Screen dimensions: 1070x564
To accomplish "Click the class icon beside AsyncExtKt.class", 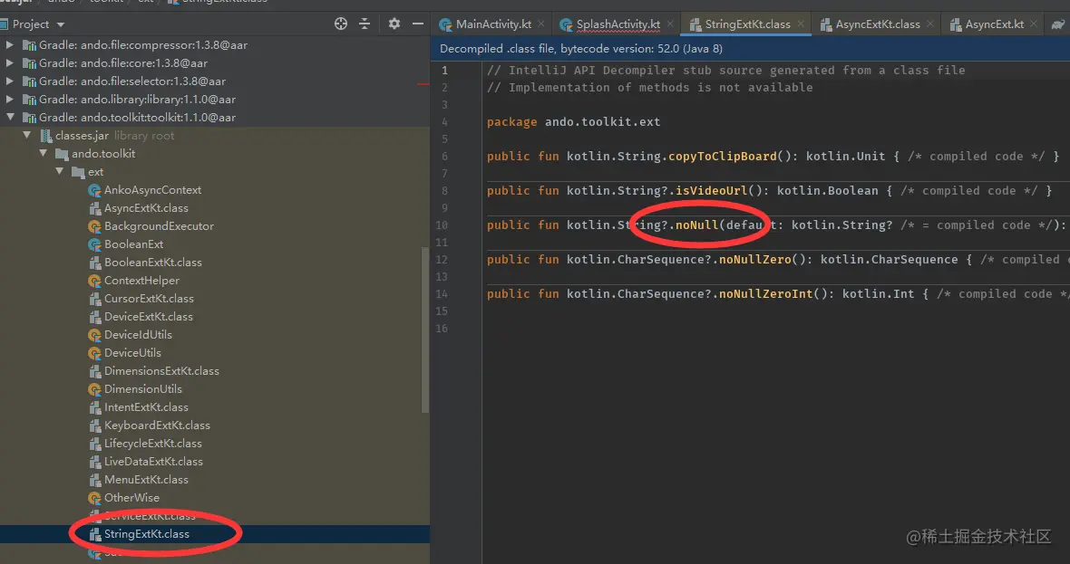I will coord(94,207).
